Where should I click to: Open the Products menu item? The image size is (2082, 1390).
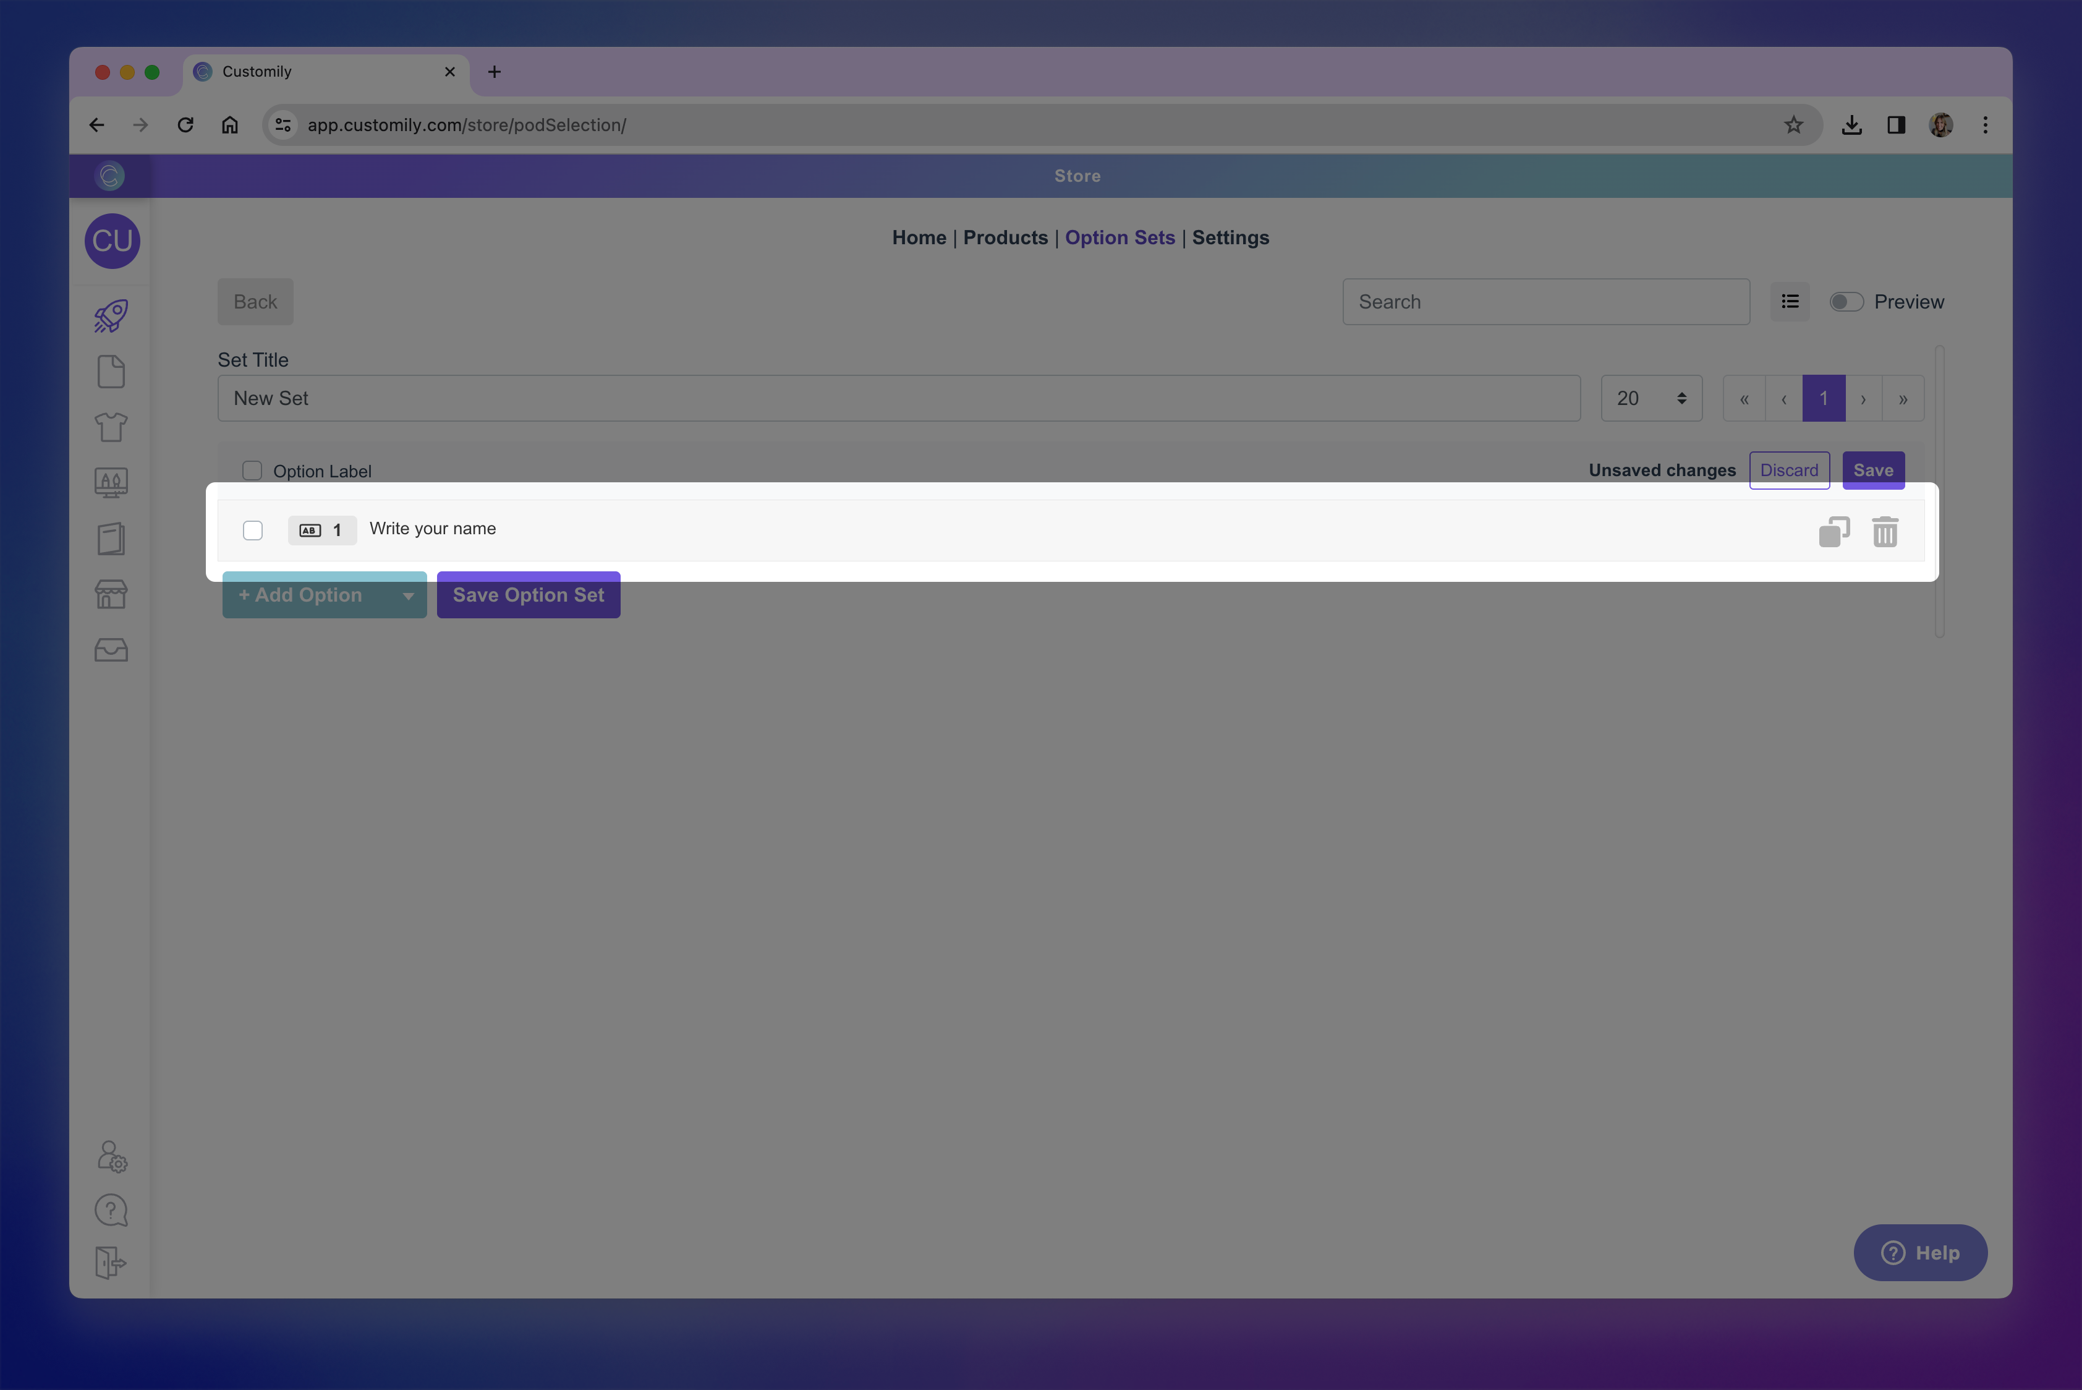(x=1005, y=237)
